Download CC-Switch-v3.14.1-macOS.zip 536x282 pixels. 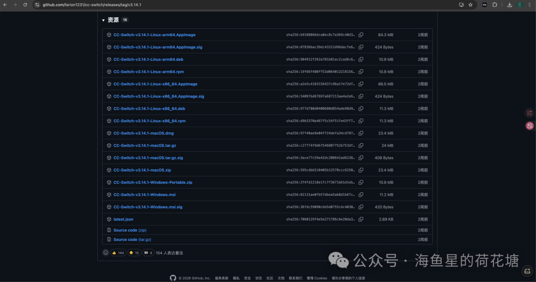(142, 170)
